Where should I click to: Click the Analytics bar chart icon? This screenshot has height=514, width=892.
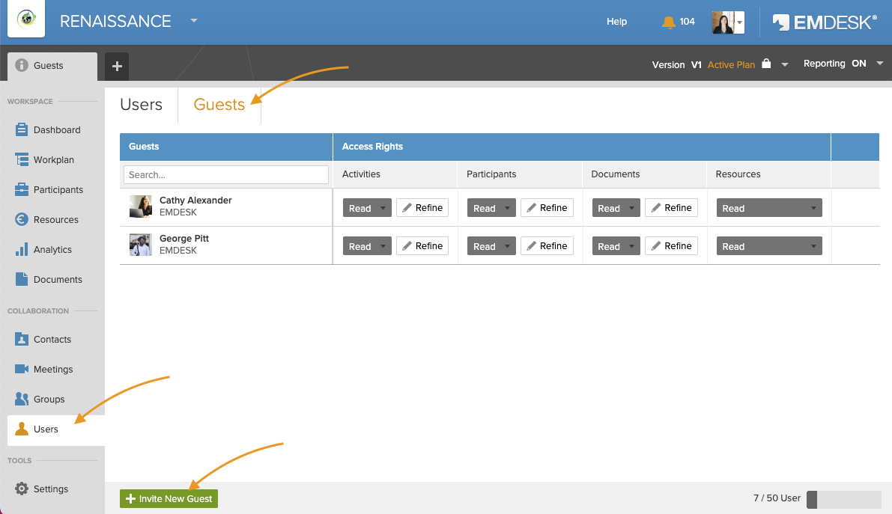coord(22,250)
